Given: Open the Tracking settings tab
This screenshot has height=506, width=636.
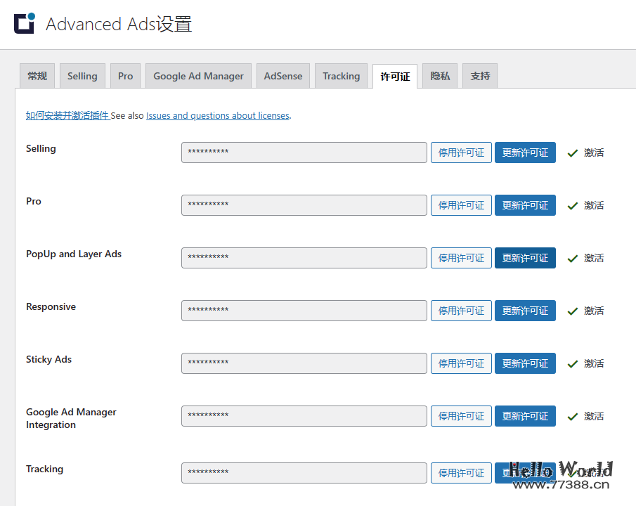Looking at the screenshot, I should (x=341, y=76).
